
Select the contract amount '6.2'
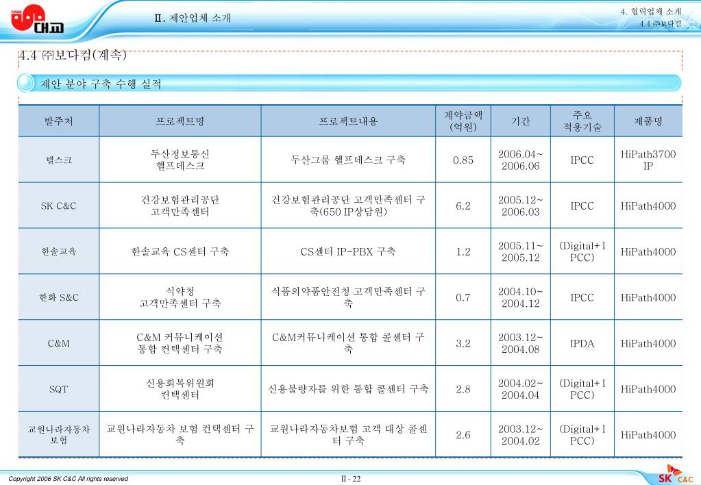tap(463, 206)
